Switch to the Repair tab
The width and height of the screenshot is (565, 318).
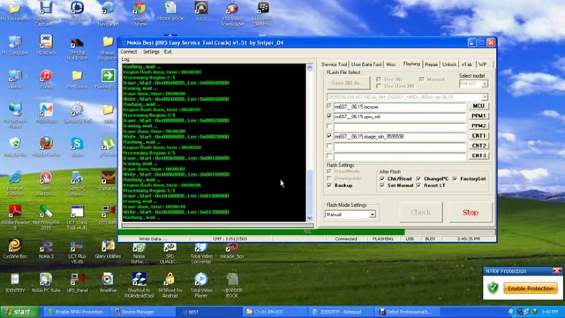(x=431, y=64)
